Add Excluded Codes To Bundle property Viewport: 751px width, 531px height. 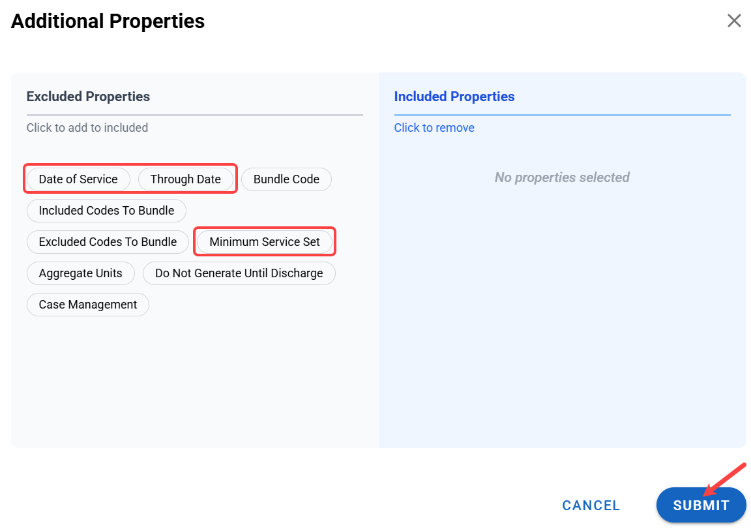(x=108, y=242)
